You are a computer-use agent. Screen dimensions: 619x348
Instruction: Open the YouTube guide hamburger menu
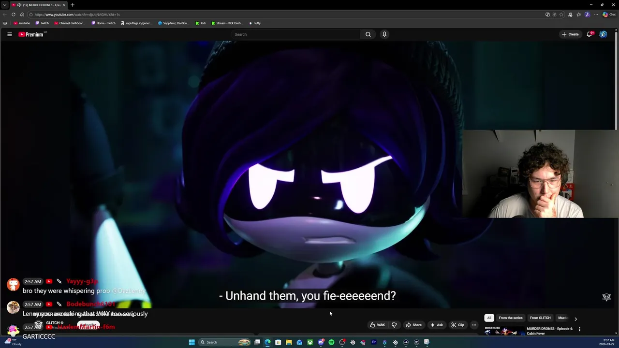coord(9,34)
